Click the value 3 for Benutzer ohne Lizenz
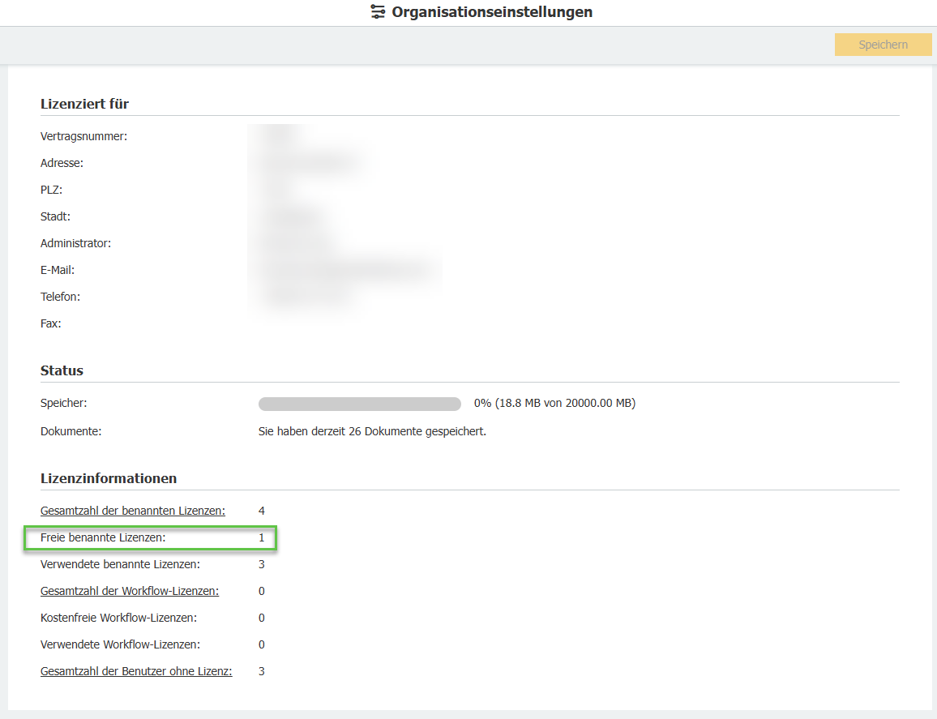The image size is (937, 719). point(262,671)
